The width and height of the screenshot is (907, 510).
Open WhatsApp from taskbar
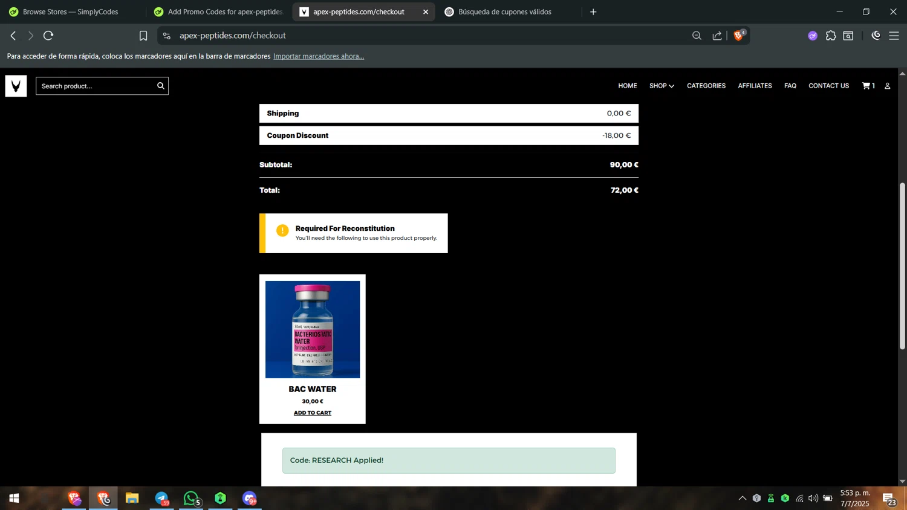tap(191, 499)
